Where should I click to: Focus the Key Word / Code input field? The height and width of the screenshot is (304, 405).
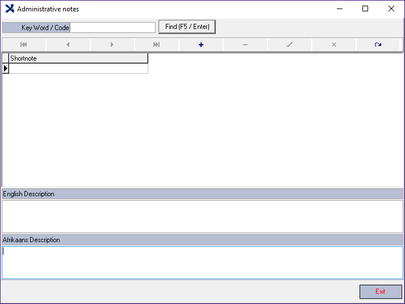pyautogui.click(x=112, y=28)
